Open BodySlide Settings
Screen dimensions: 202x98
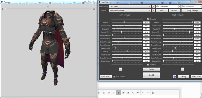[184, 77]
